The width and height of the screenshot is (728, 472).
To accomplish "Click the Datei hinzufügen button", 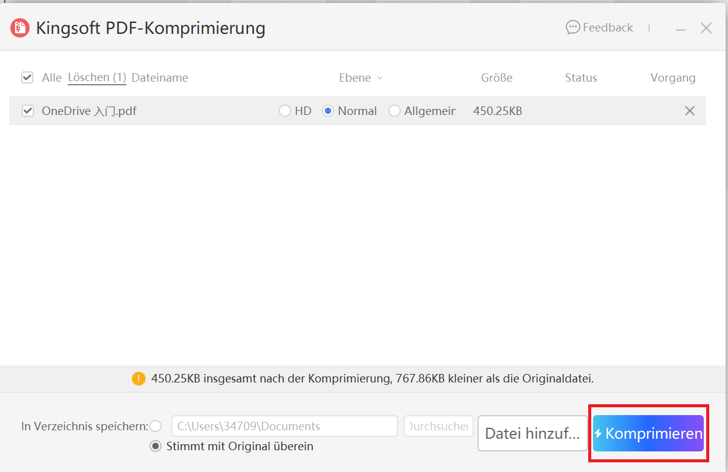I will pyautogui.click(x=533, y=433).
